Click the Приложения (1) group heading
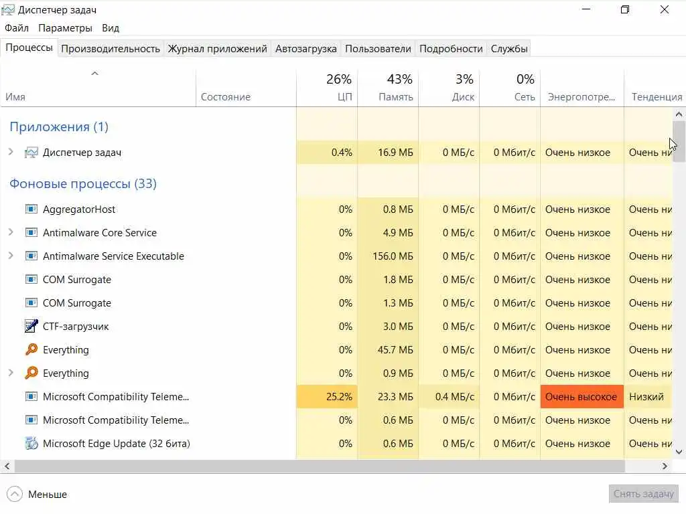 [x=59, y=126]
